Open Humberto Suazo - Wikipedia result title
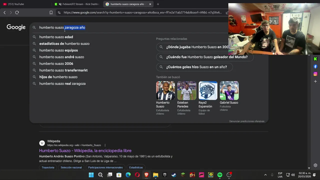The width and height of the screenshot is (320, 180). [x=85, y=150]
